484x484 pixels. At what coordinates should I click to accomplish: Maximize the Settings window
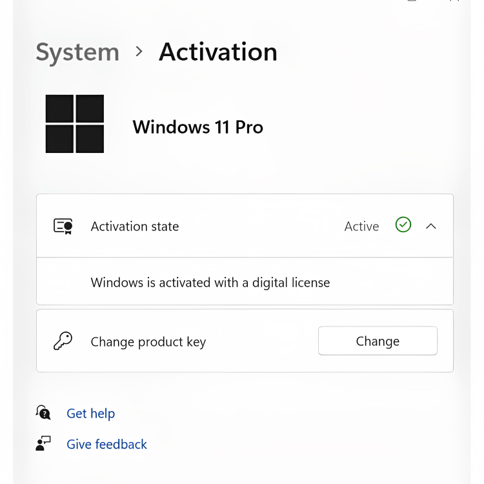[412, 1]
